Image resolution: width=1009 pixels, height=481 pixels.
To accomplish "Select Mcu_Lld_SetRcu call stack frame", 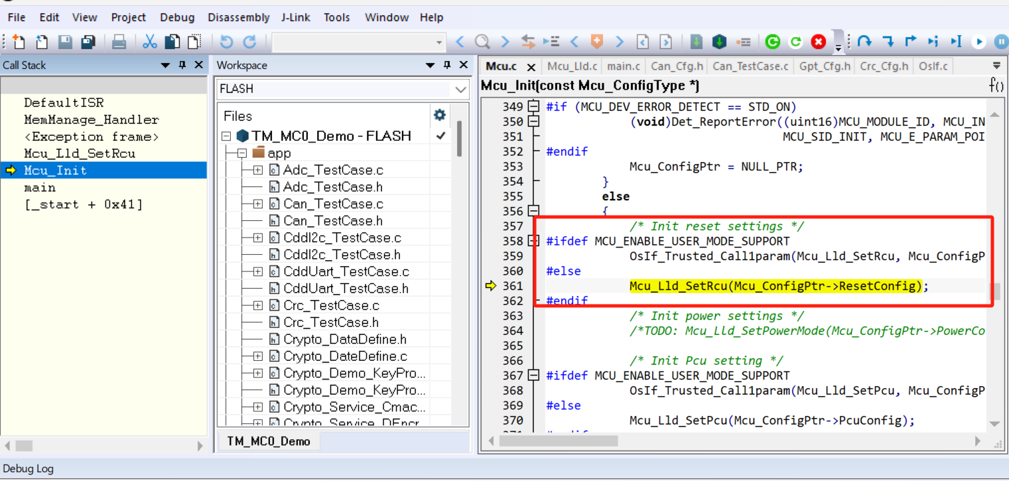I will pyautogui.click(x=80, y=153).
